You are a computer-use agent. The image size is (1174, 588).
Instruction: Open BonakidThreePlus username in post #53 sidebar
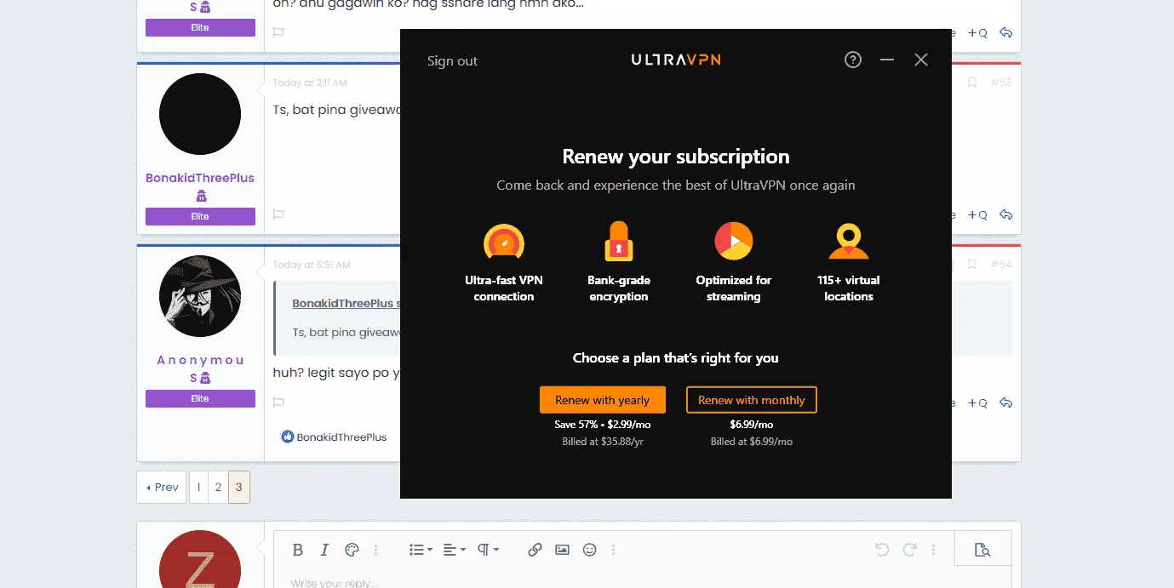point(200,178)
